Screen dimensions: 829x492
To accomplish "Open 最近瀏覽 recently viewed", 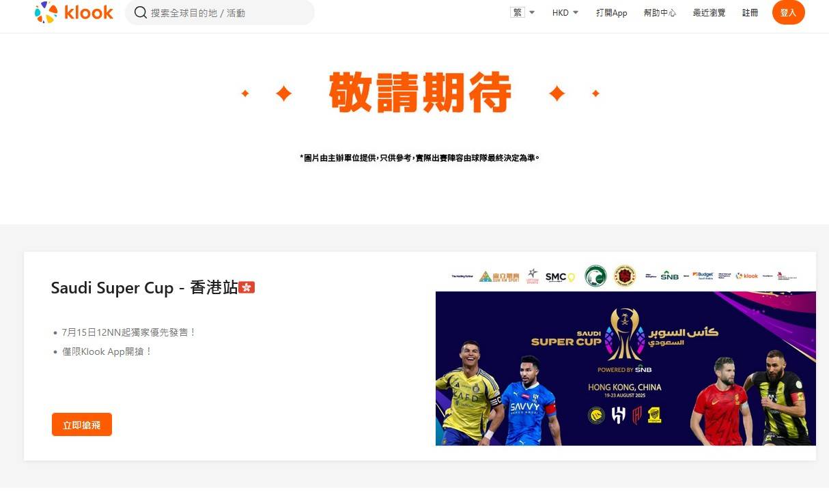I will pyautogui.click(x=709, y=12).
